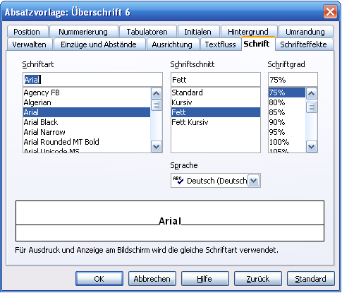The width and height of the screenshot is (342, 293).
Task: Open Hilfe for this dialog
Action: [x=205, y=279]
